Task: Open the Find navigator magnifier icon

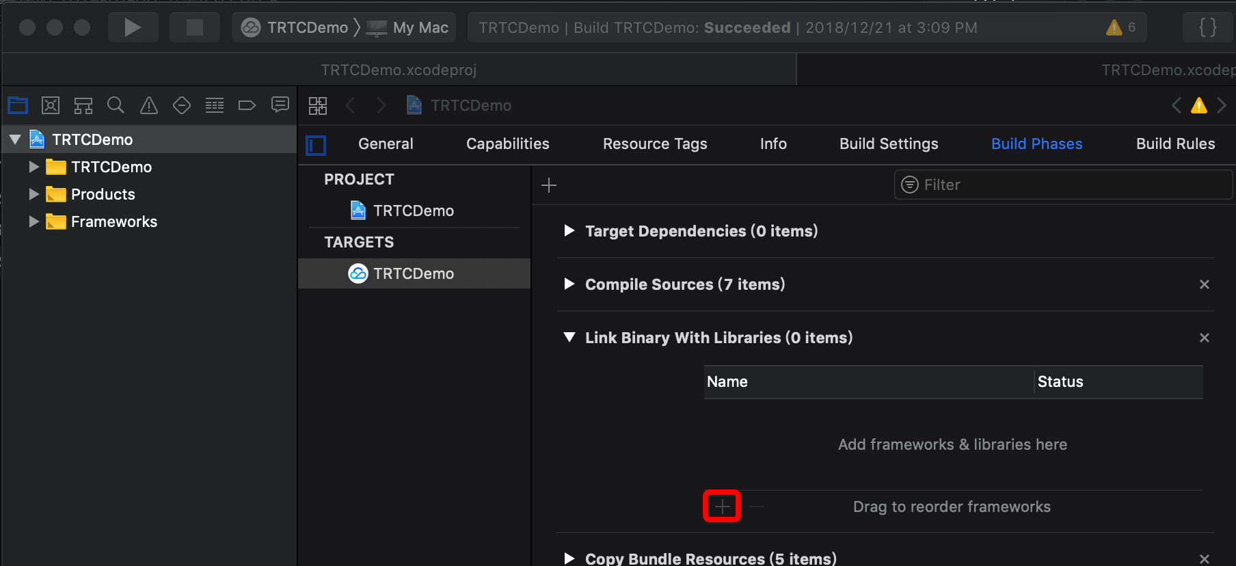Action: point(116,105)
